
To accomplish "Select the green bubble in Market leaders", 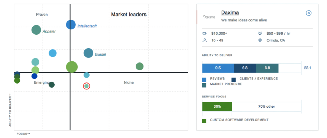I will click(x=140, y=66).
